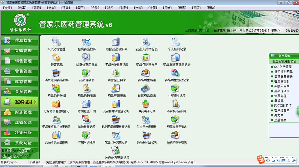299x167 pixels.
Task: Open the 采购 menu
Action: (37, 8)
